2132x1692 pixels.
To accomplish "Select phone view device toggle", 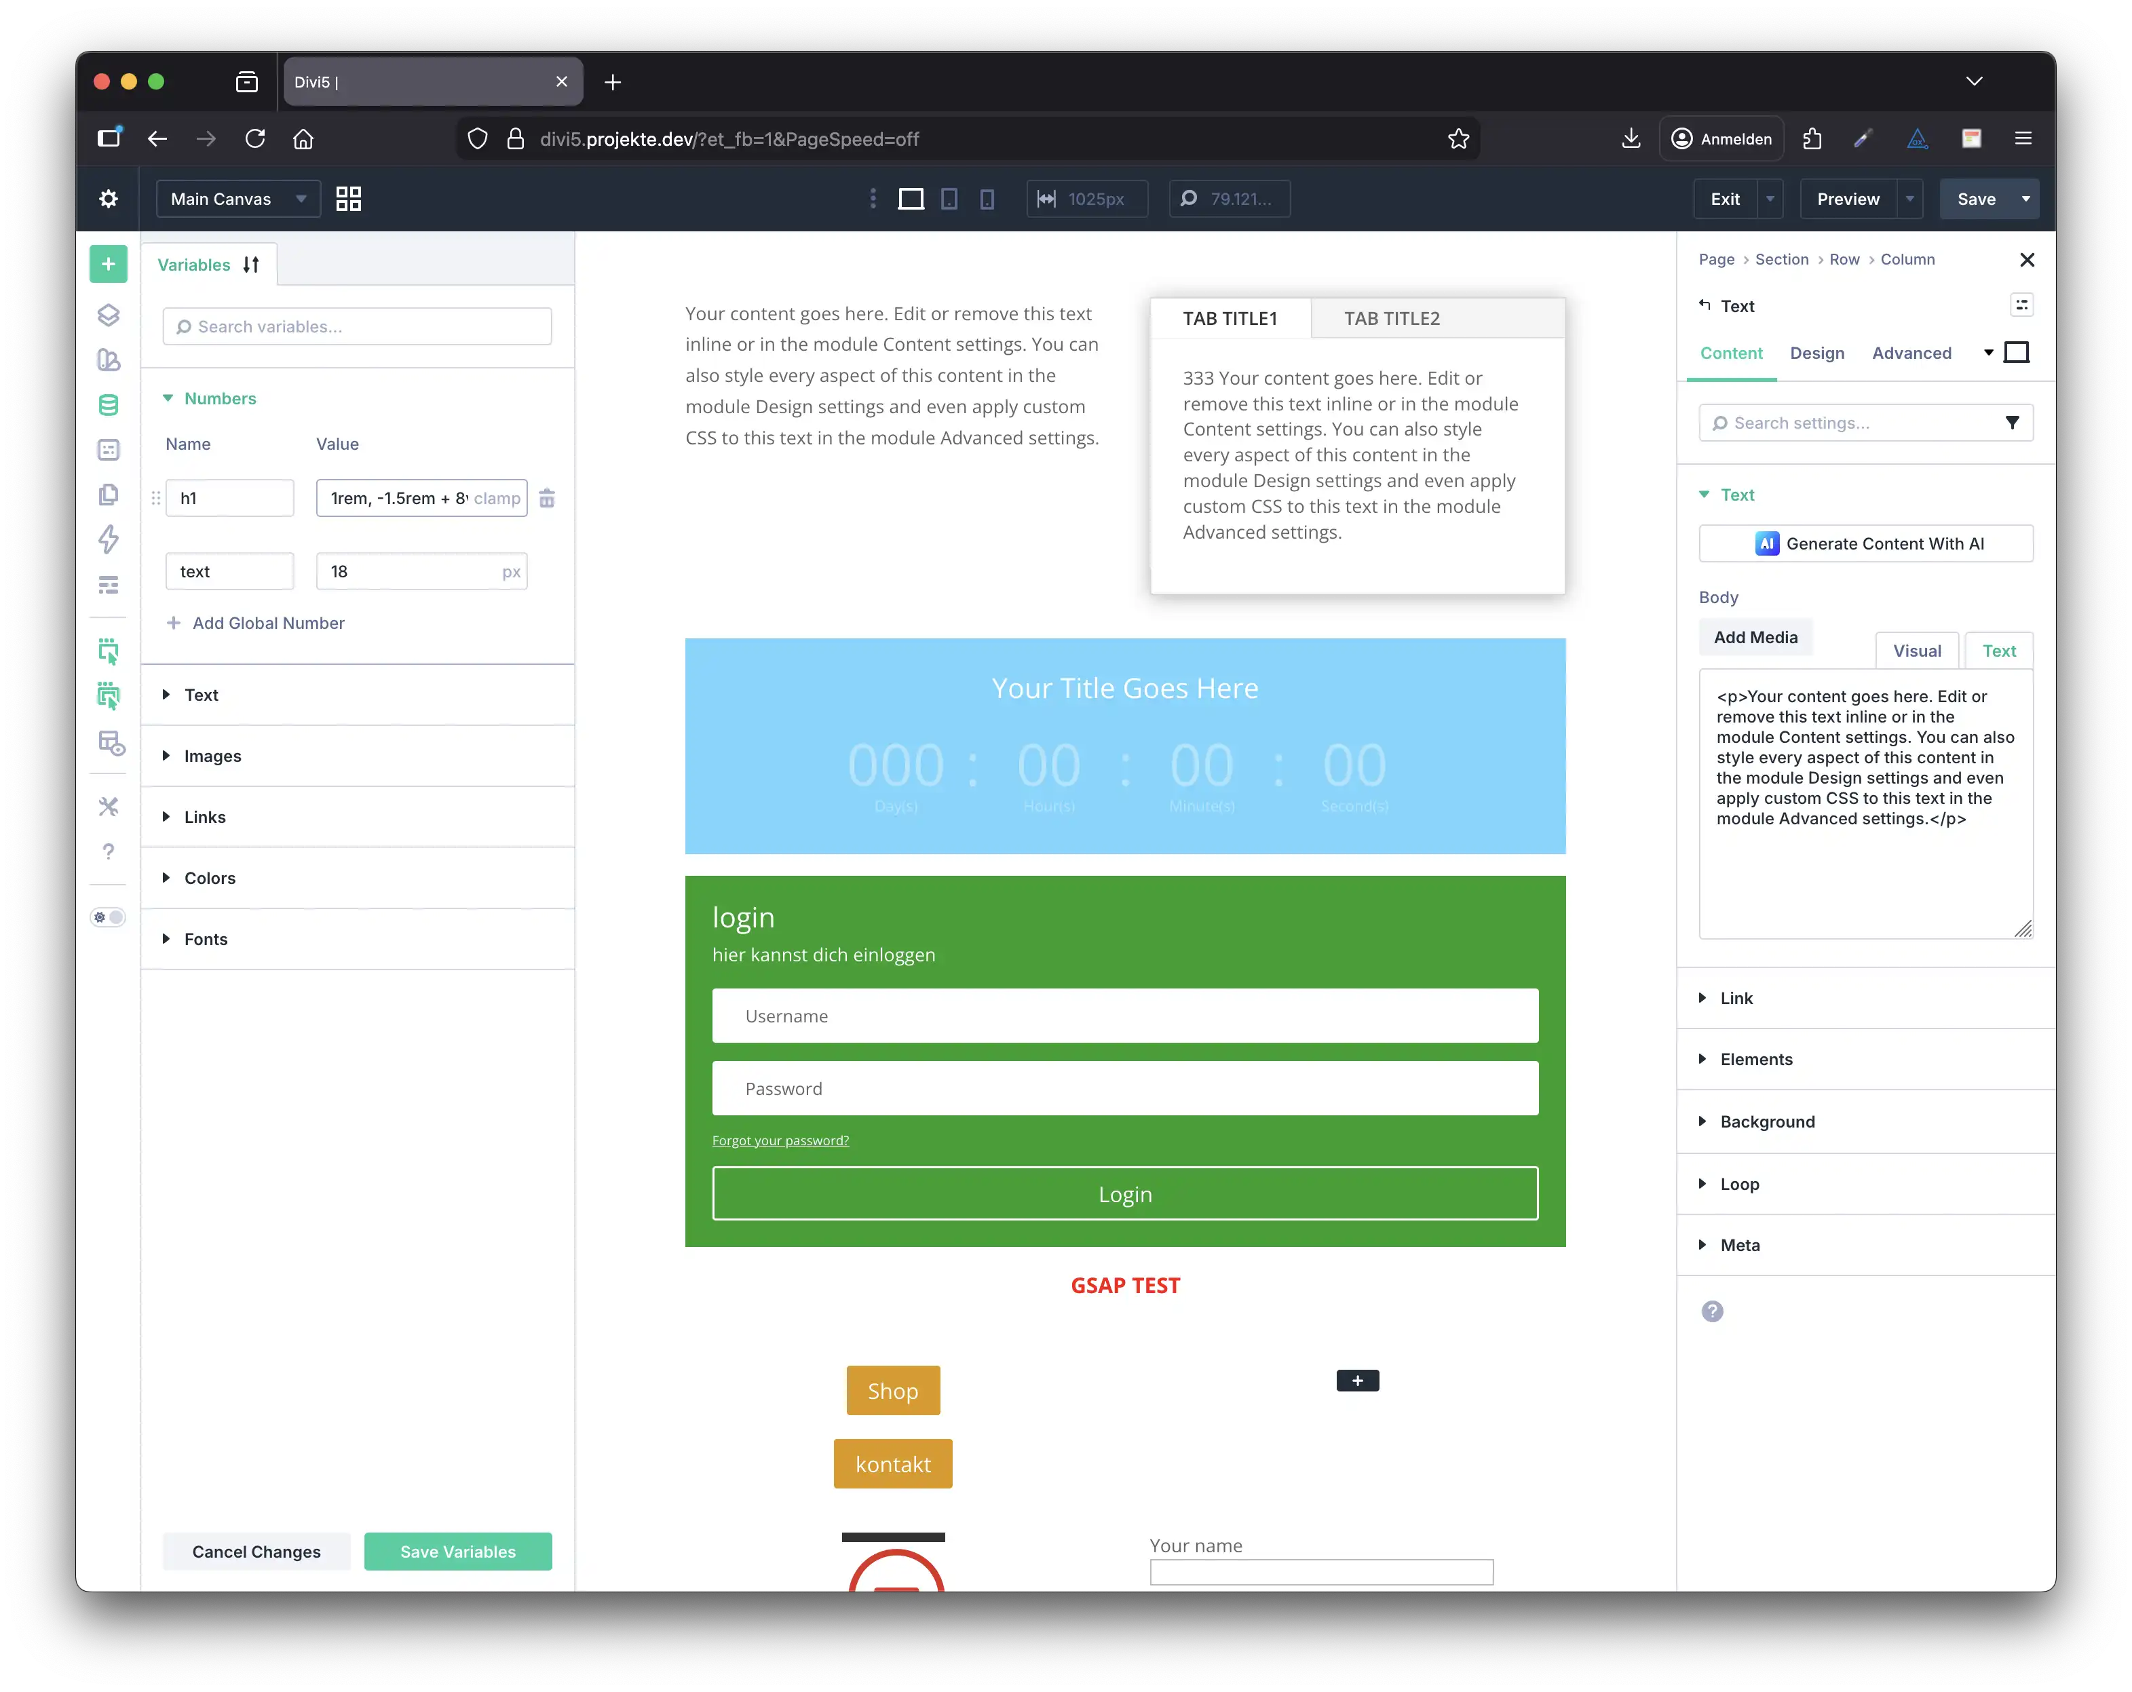I will (987, 199).
